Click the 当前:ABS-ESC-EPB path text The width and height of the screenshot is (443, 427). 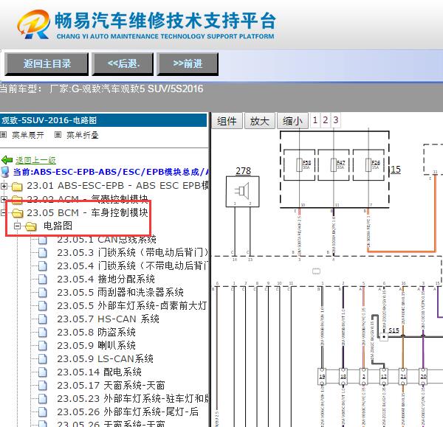[x=111, y=172]
